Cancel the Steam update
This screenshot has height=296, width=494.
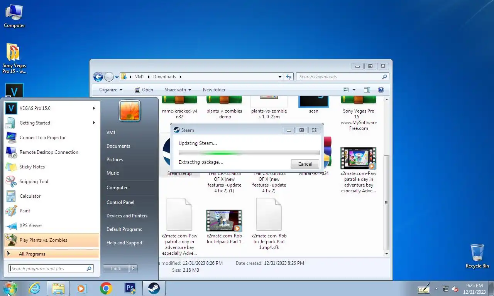[x=305, y=164]
